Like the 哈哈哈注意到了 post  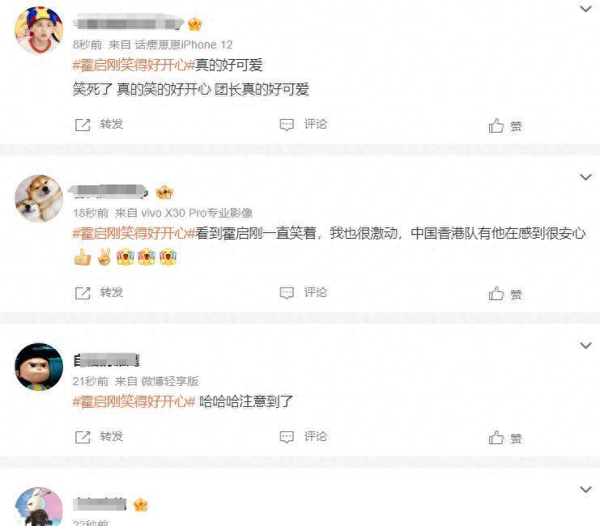[x=505, y=438]
